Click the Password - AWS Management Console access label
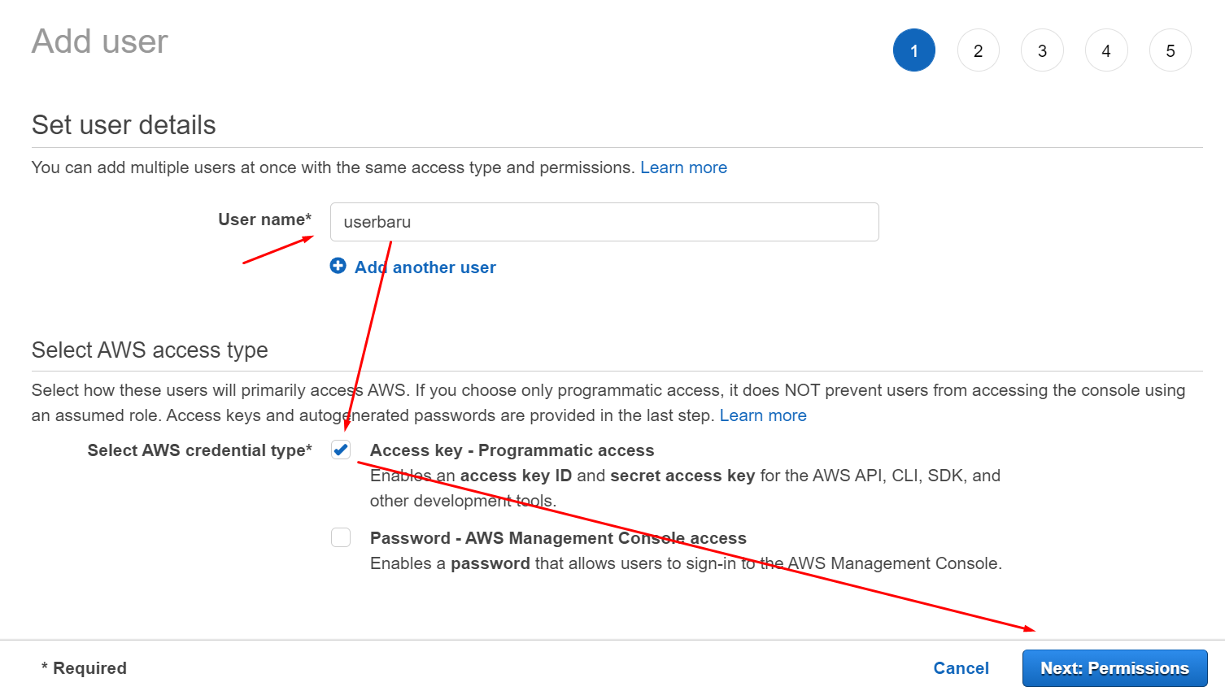Image resolution: width=1225 pixels, height=691 pixels. 558,538
